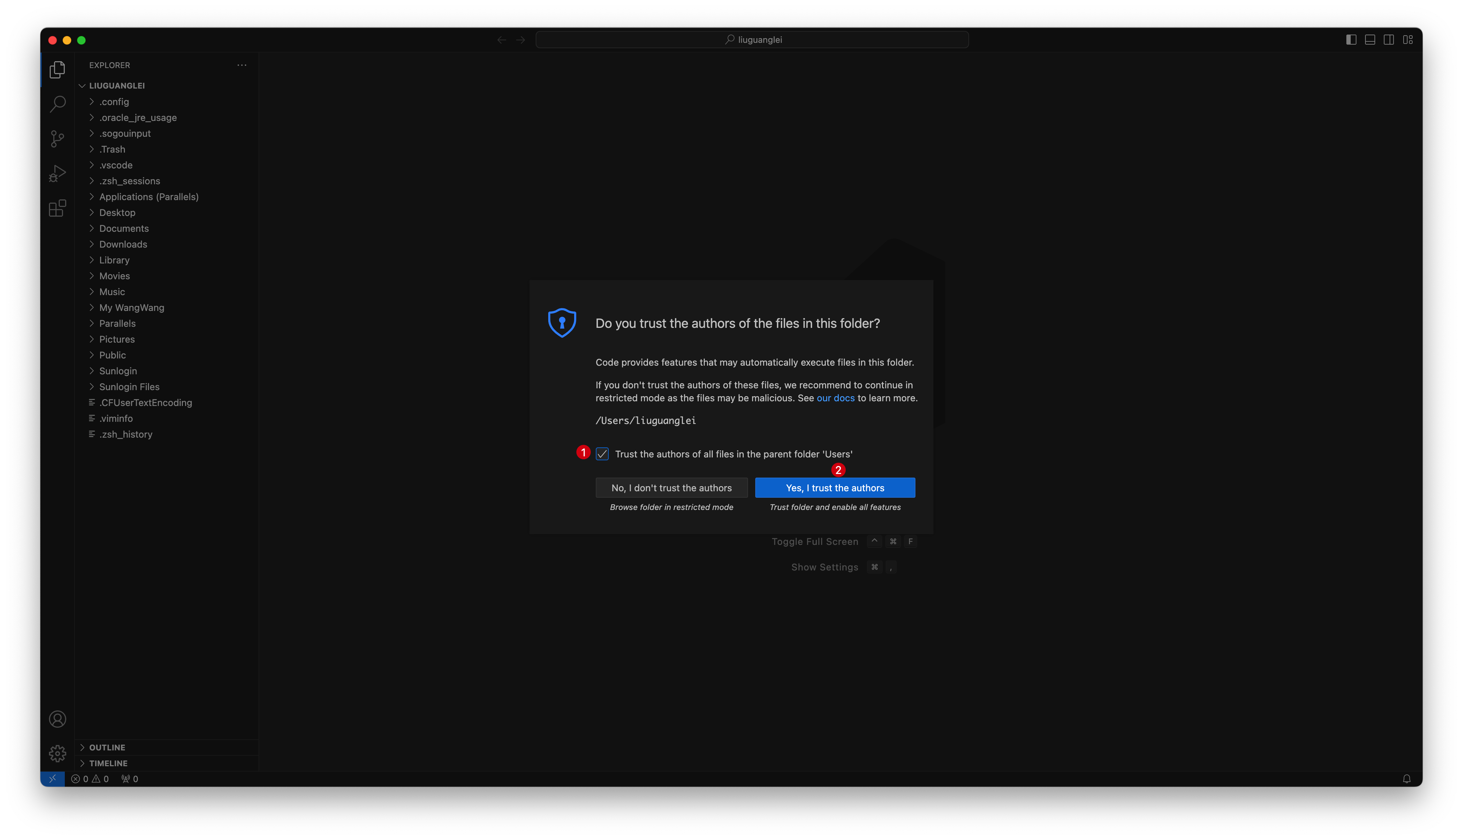
Task: Click the Explorer panel icon
Action: 57,68
